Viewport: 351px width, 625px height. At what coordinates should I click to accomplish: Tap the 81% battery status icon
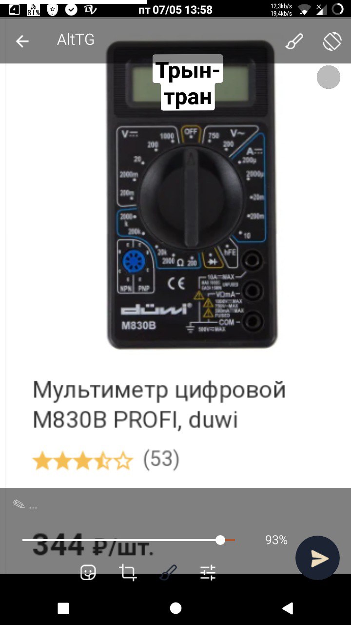[x=33, y=9]
